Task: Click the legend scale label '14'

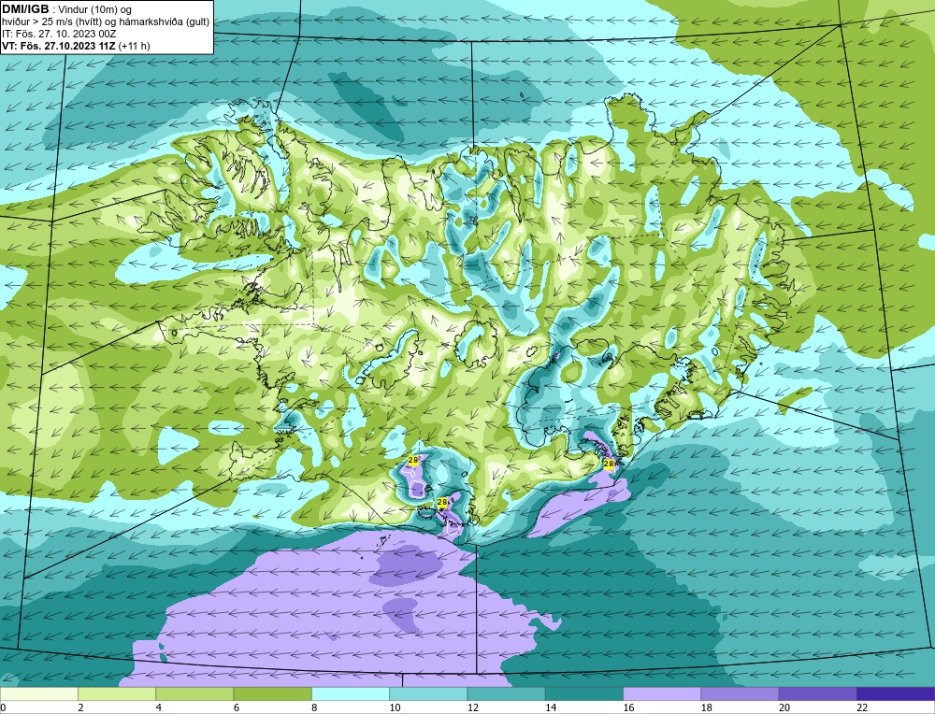Action: pos(551,707)
